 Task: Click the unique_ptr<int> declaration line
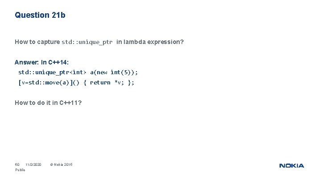click(78, 72)
